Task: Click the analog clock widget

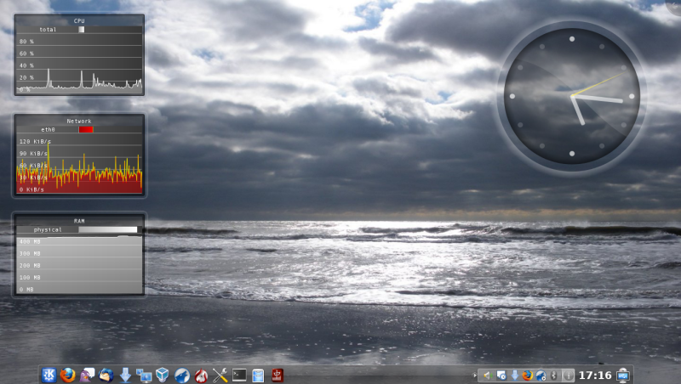Action: tap(571, 96)
